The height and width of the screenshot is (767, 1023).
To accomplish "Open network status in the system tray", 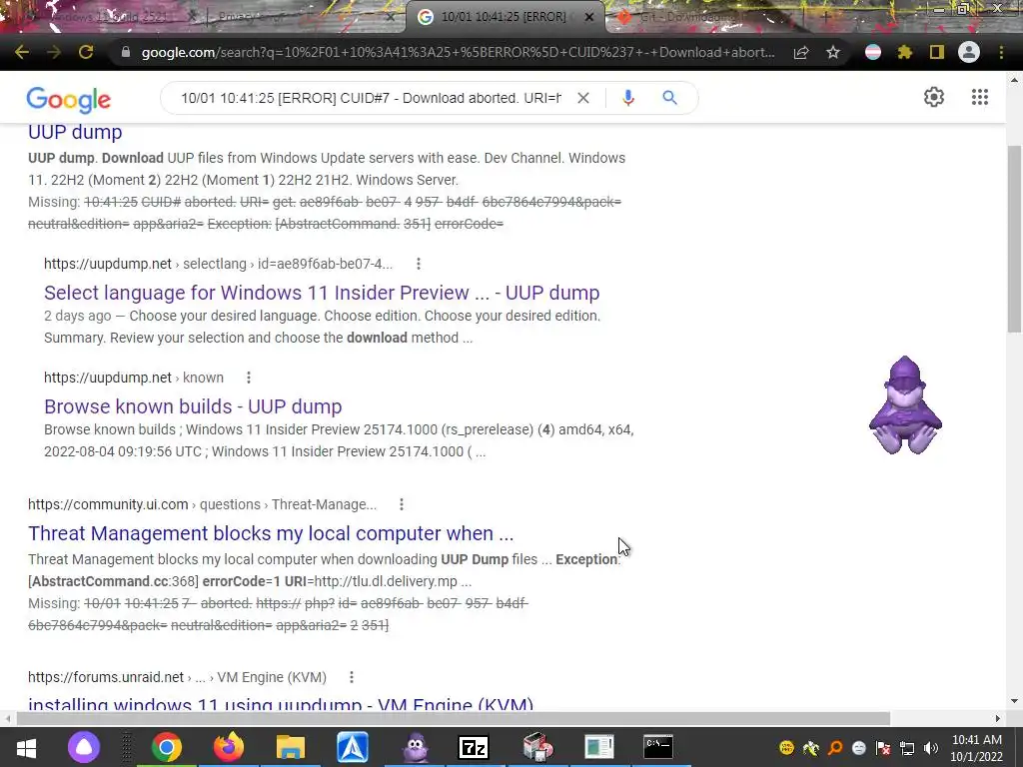I will click(x=907, y=747).
